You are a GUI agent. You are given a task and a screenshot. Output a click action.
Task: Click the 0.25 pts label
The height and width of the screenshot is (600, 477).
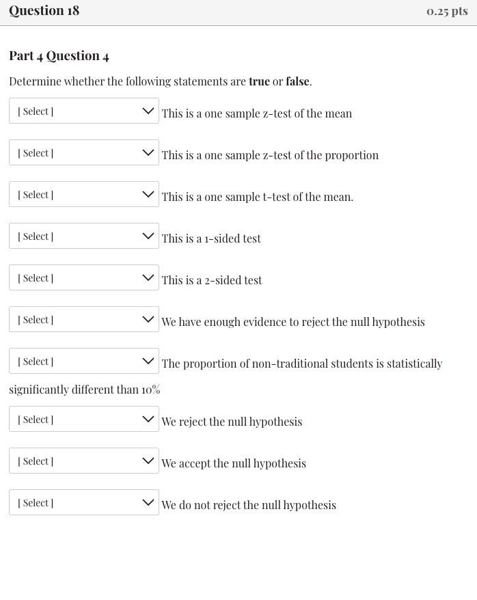[x=447, y=11]
